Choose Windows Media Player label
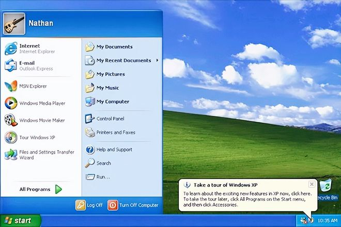 coord(42,103)
